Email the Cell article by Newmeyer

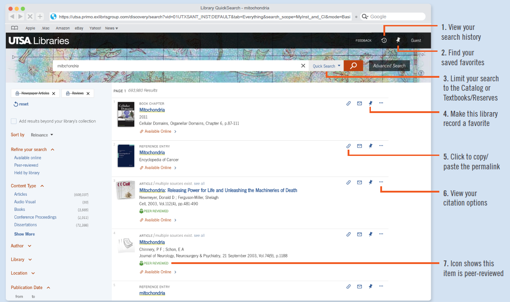(359, 182)
